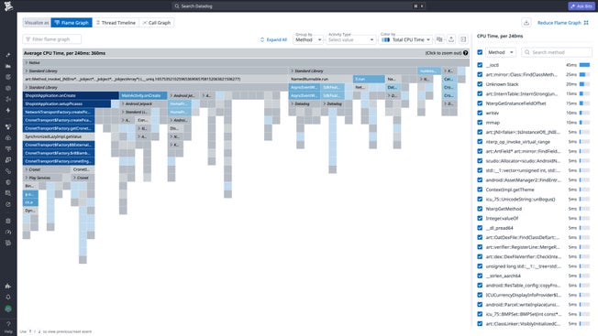This screenshot has width=598, height=336.
Task: Click the export/share icon in flame toolbar
Action: 451,39
